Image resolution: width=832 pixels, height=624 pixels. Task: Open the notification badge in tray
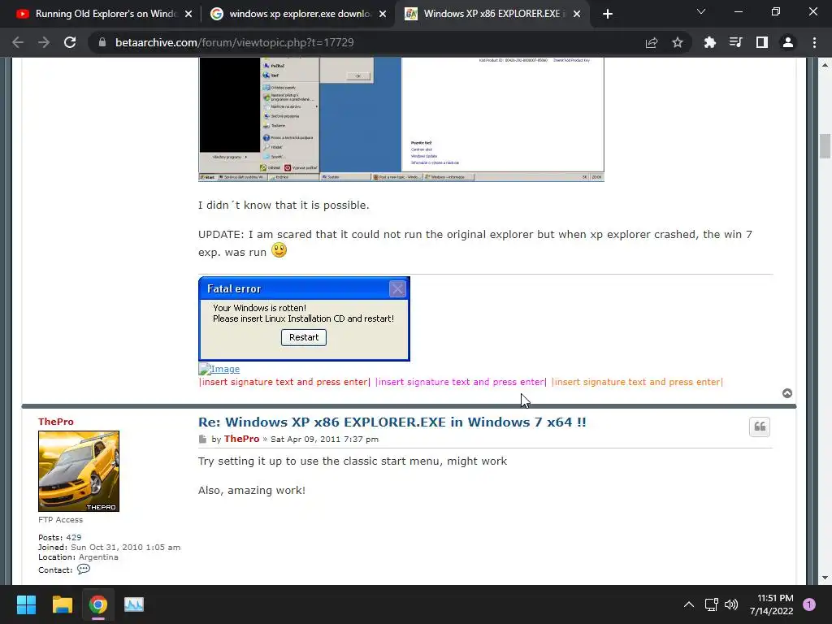pyautogui.click(x=808, y=604)
